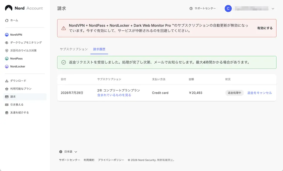283x171 pixels.
Task: Click the amount ¥20,493
Action: pos(196,93)
